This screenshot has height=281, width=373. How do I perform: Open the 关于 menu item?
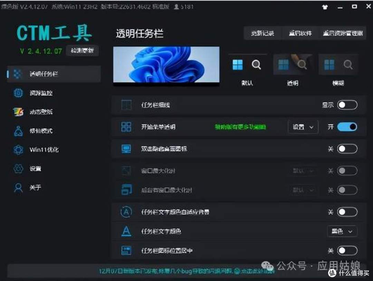(x=54, y=187)
